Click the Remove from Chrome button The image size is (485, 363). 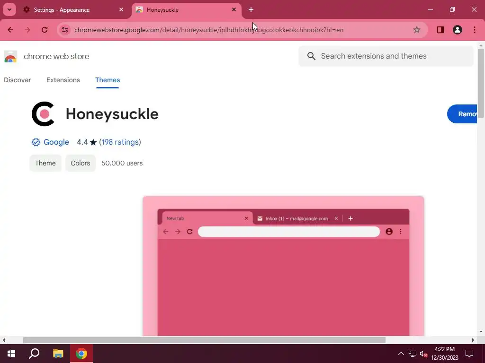[462, 114]
